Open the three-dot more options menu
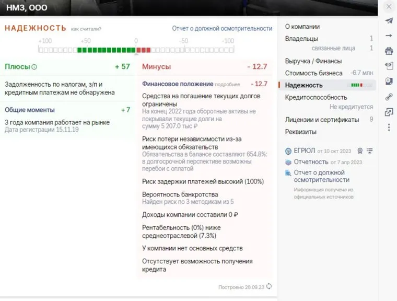 (x=389, y=128)
